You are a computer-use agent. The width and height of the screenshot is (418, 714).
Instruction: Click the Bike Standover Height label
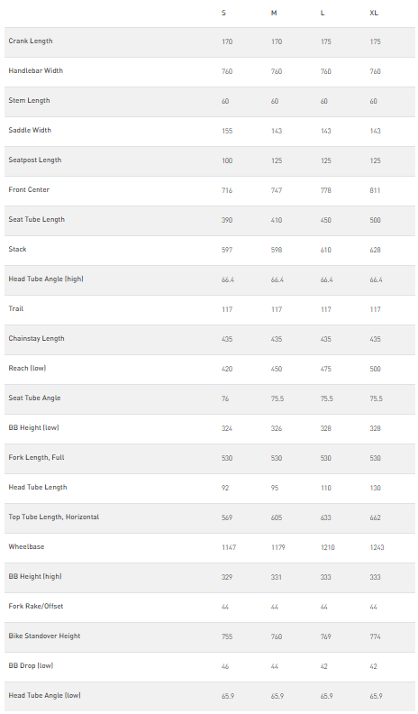tap(44, 636)
